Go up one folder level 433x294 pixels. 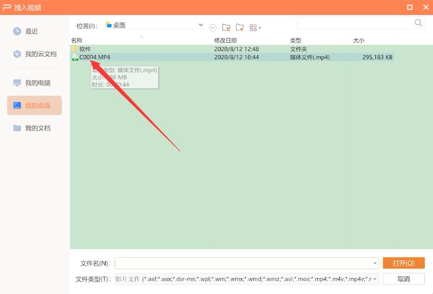(226, 27)
